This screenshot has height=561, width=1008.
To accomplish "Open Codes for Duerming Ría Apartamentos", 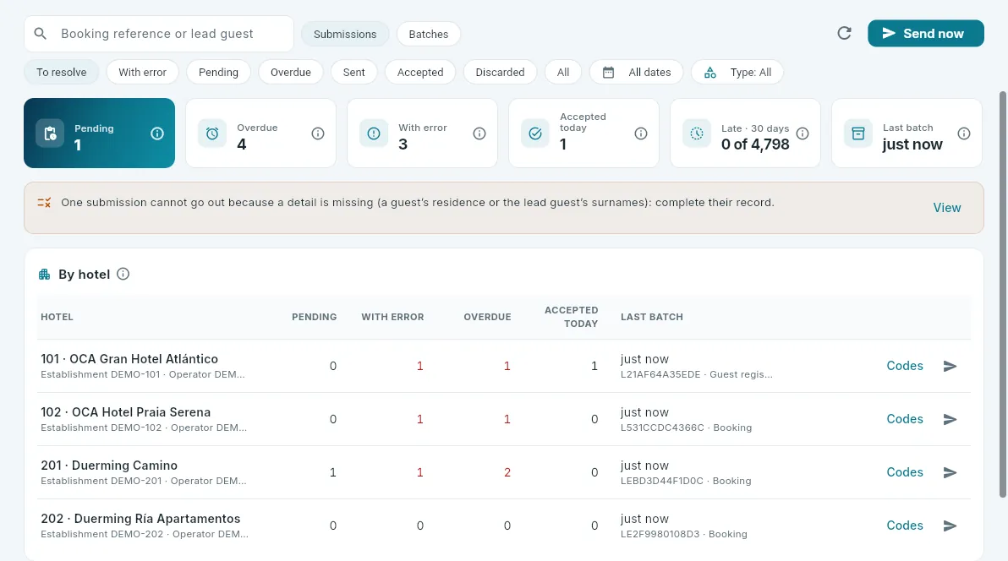I will pos(905,526).
